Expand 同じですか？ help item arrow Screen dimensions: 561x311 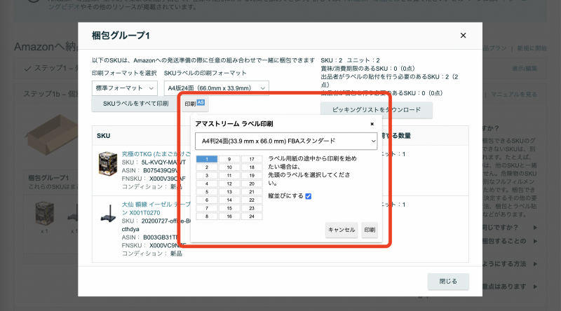(535, 228)
